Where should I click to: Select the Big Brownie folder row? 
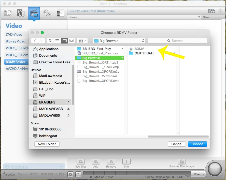[x=100, y=58]
